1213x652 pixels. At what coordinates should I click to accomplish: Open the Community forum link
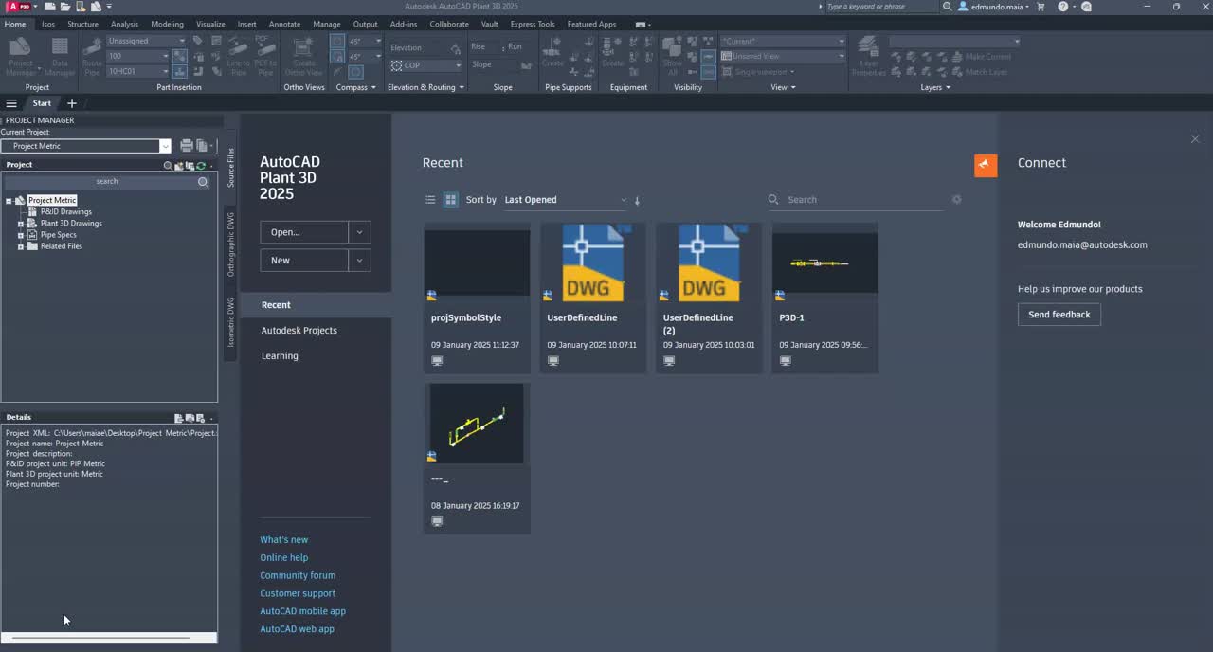(x=298, y=576)
